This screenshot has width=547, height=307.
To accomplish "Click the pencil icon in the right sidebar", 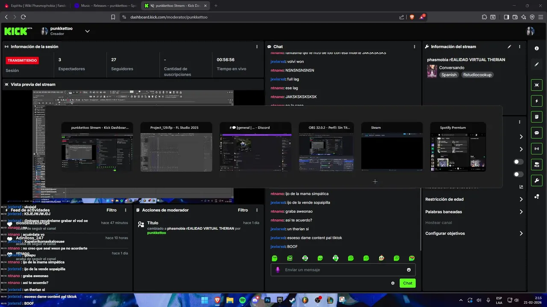I will click(x=537, y=64).
